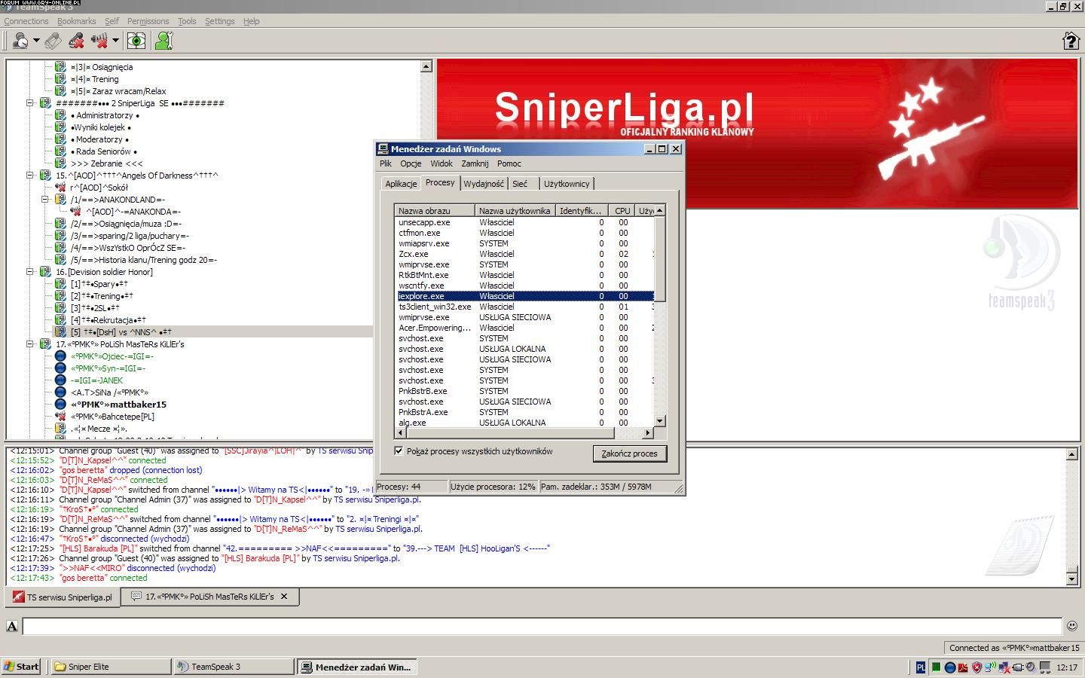This screenshot has width=1085, height=678.
Task: Click the green eye subscribe-all-channels icon
Action: click(x=136, y=41)
